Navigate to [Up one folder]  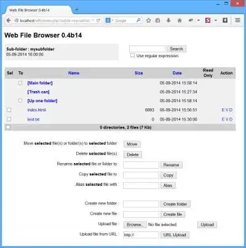(42, 101)
